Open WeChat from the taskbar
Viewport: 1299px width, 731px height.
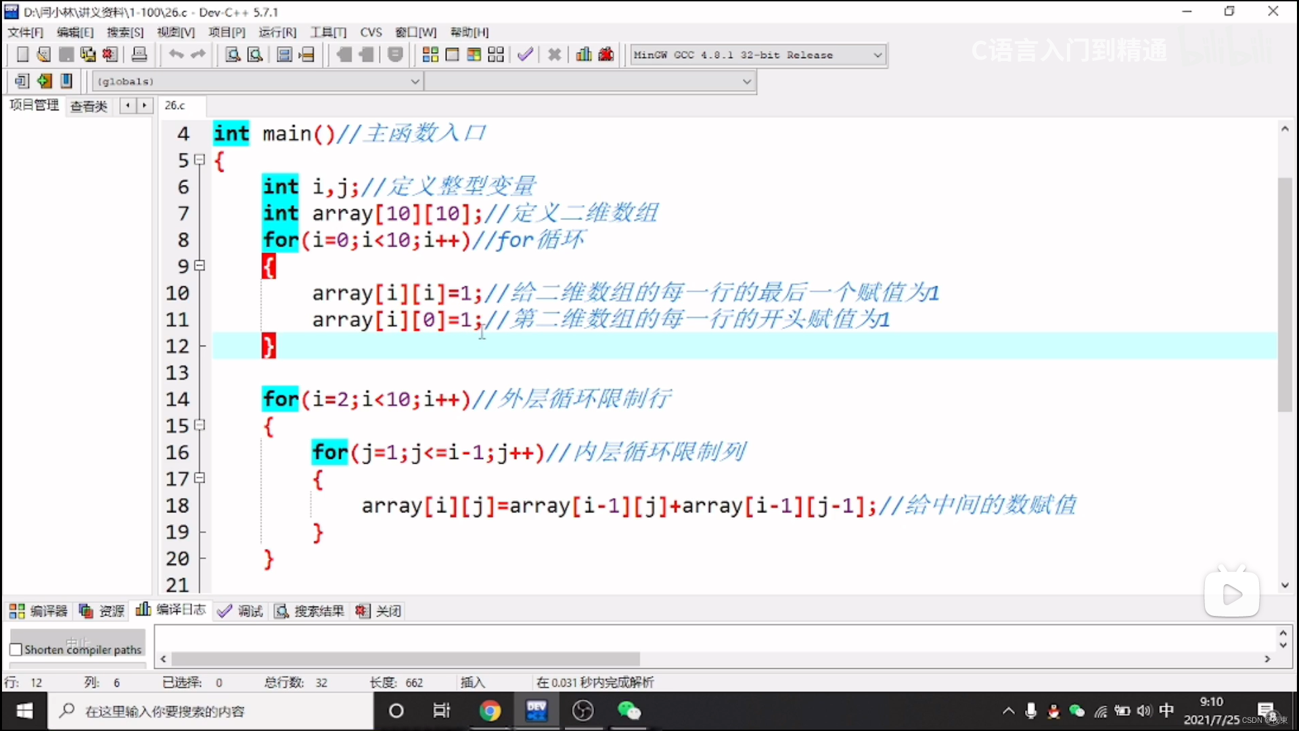pos(629,711)
